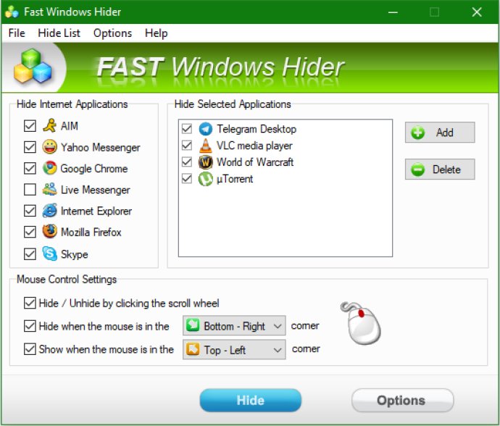The image size is (500, 426).
Task: Click the Skype icon
Action: tap(50, 254)
